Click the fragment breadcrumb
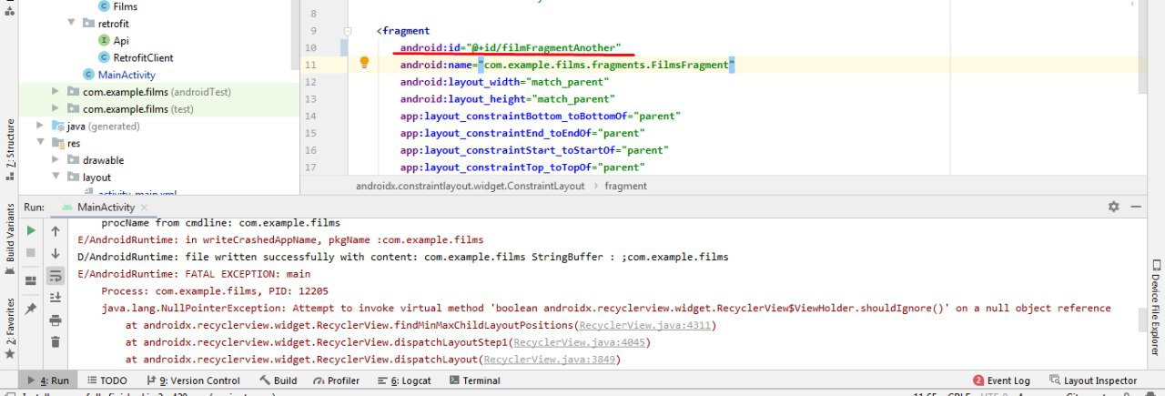Viewport: 1165px width, 396px height. click(625, 186)
